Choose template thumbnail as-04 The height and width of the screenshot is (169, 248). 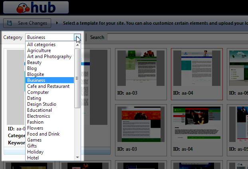[196, 124]
